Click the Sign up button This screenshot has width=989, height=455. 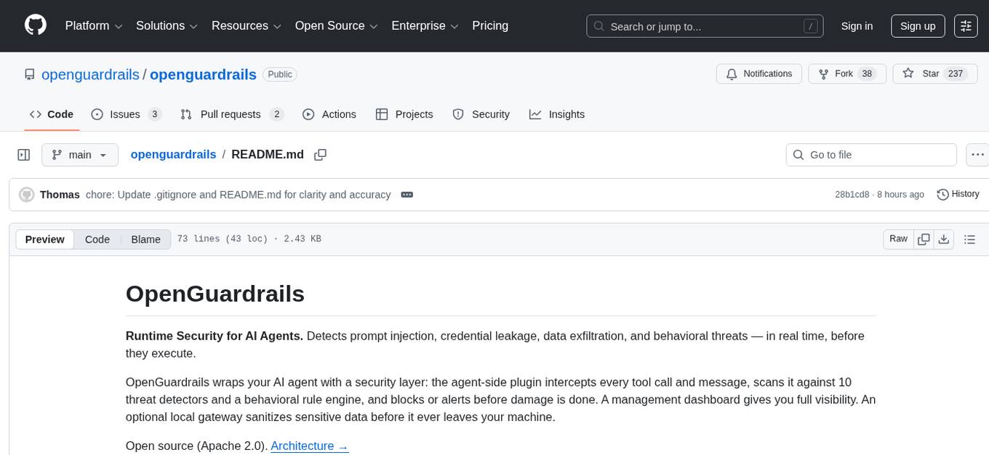pyautogui.click(x=917, y=25)
